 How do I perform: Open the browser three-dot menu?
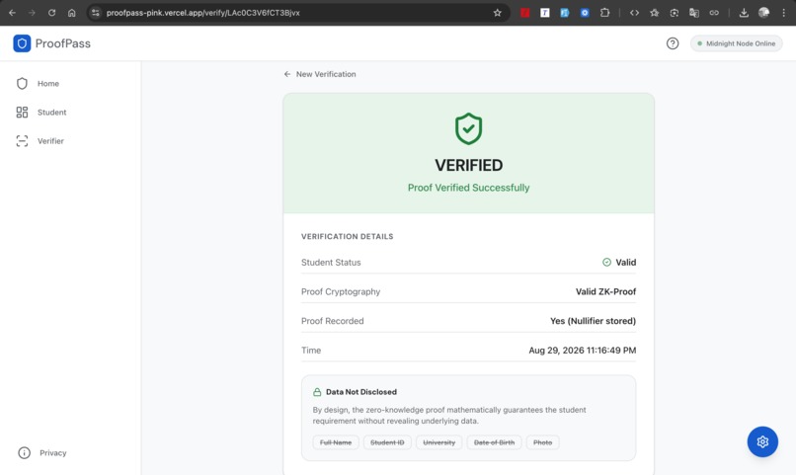[784, 13]
